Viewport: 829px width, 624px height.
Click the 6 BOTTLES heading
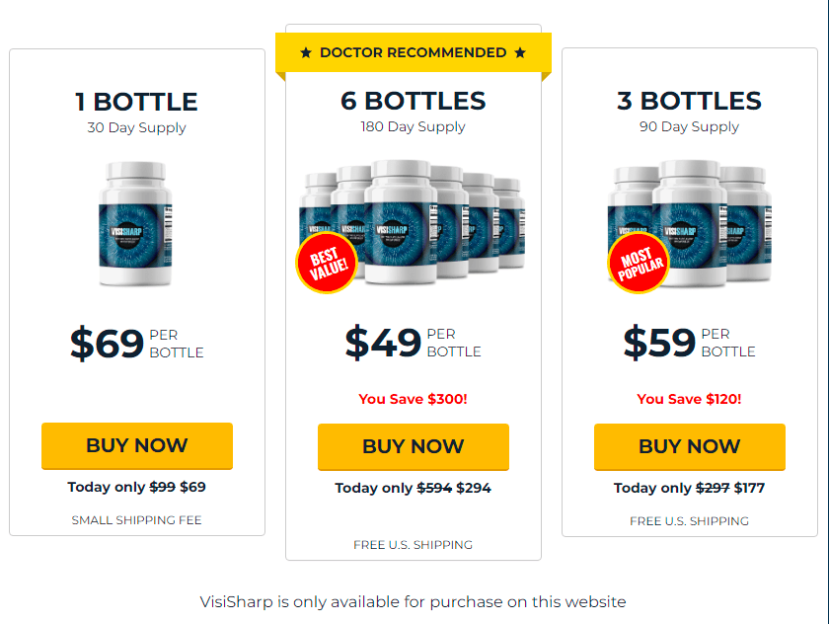pyautogui.click(x=413, y=101)
